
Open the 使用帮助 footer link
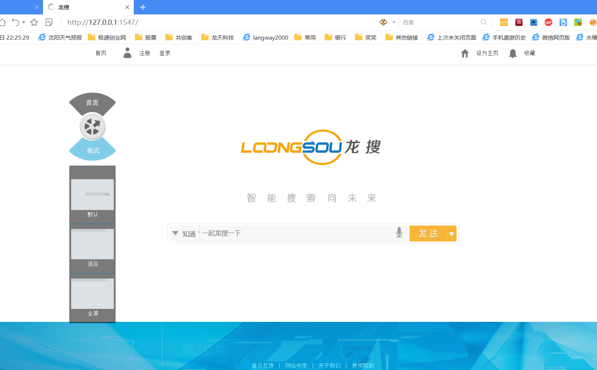coord(363,366)
